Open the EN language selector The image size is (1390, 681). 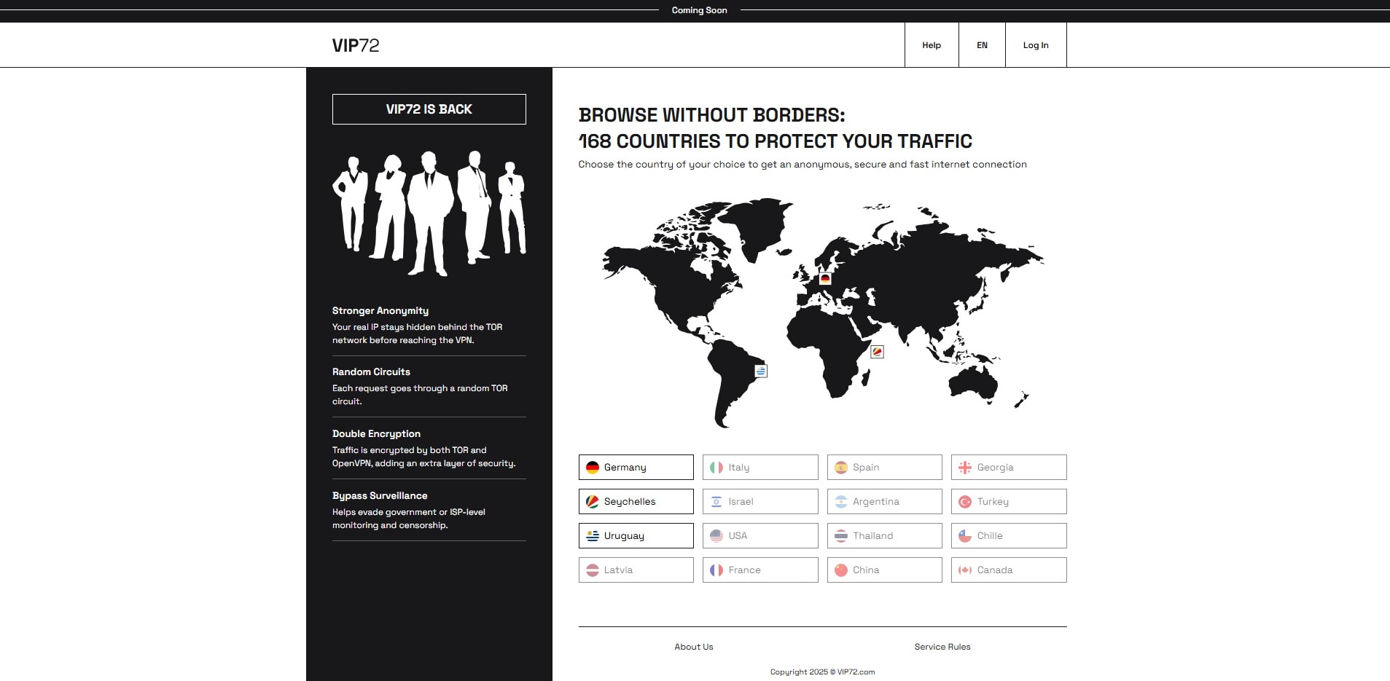pos(982,45)
